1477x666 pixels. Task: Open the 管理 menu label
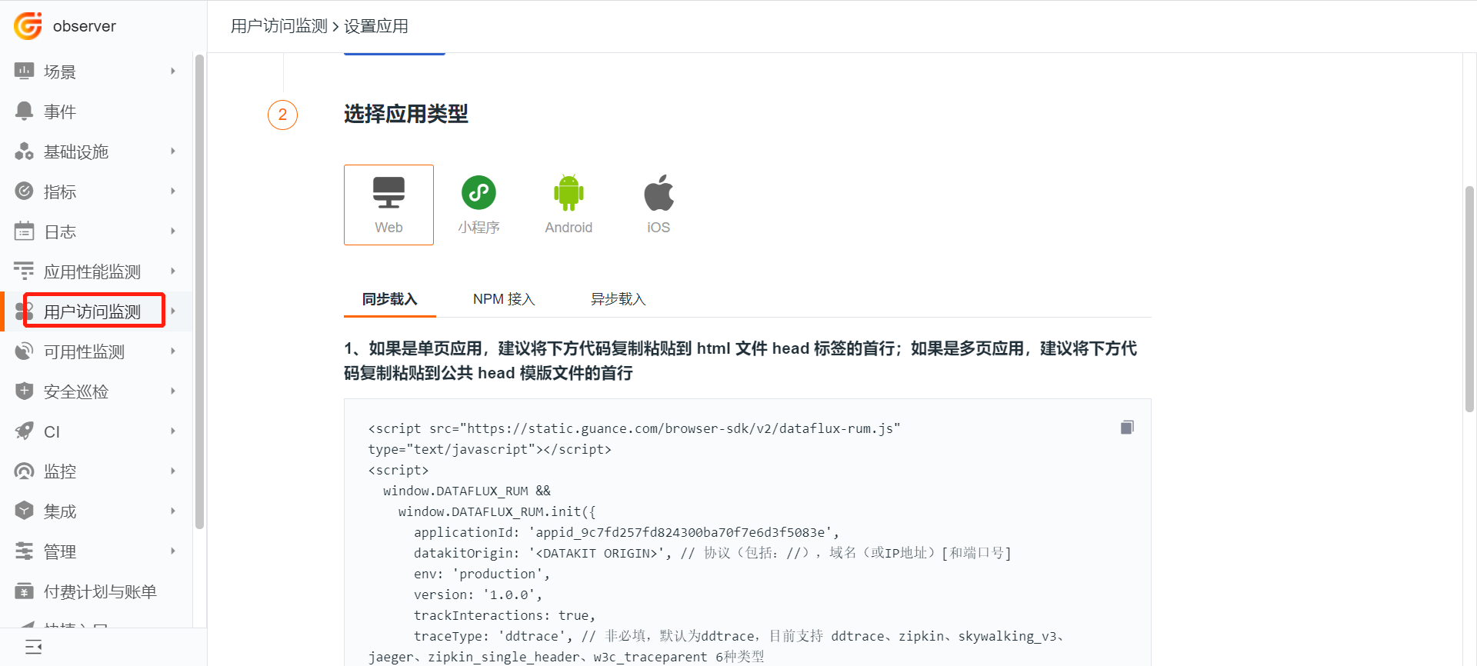point(60,551)
